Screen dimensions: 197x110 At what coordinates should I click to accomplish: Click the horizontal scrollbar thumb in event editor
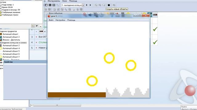[57, 105]
